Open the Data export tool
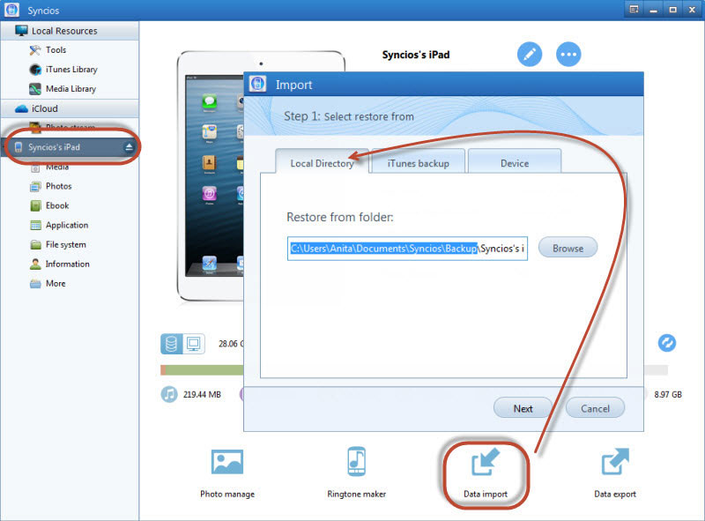Image resolution: width=705 pixels, height=521 pixels. point(615,473)
